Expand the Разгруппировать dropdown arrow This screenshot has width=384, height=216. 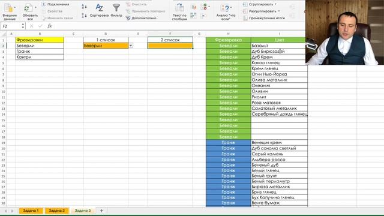click(279, 11)
